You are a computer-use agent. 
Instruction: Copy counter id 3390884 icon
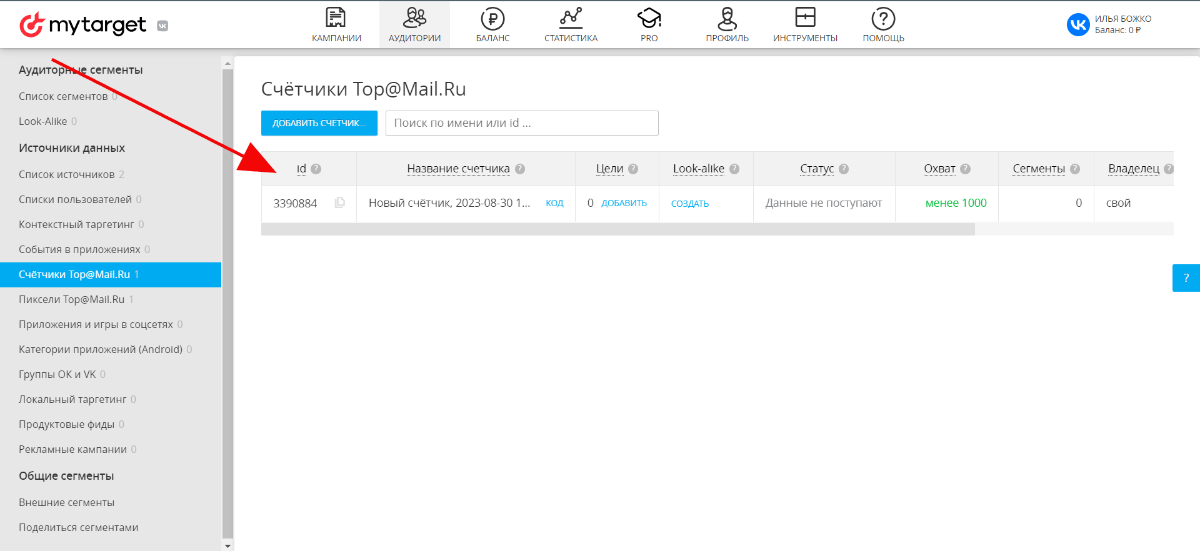coord(340,202)
